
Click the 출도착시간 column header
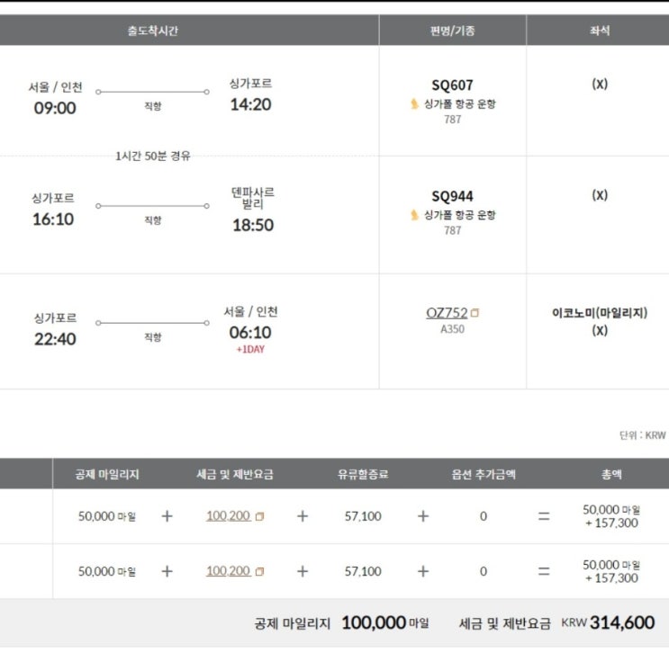[152, 31]
